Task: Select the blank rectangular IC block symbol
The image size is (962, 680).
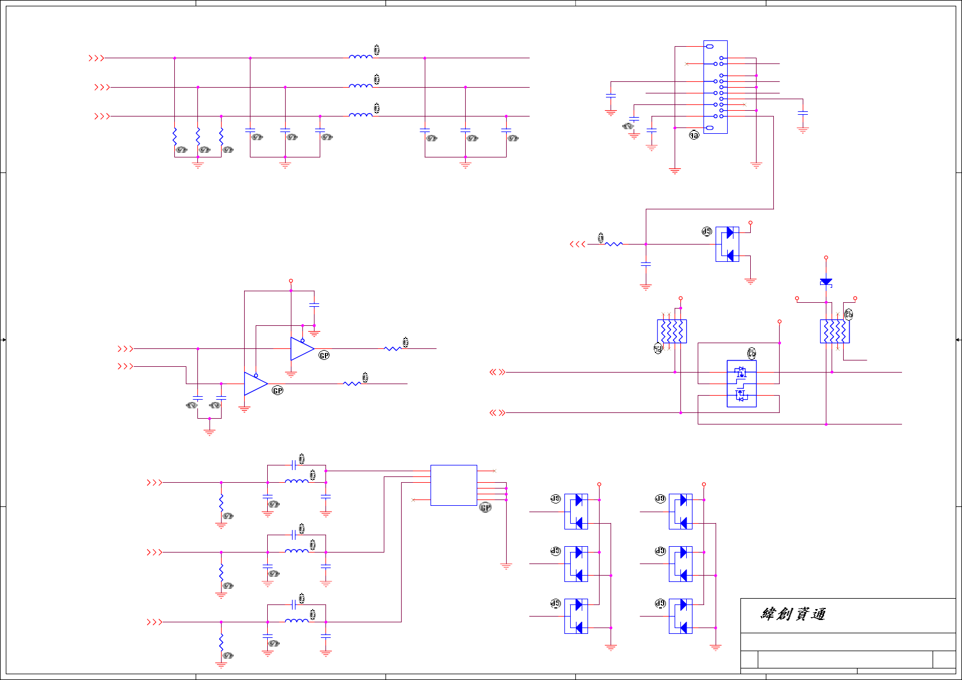Action: pyautogui.click(x=454, y=485)
